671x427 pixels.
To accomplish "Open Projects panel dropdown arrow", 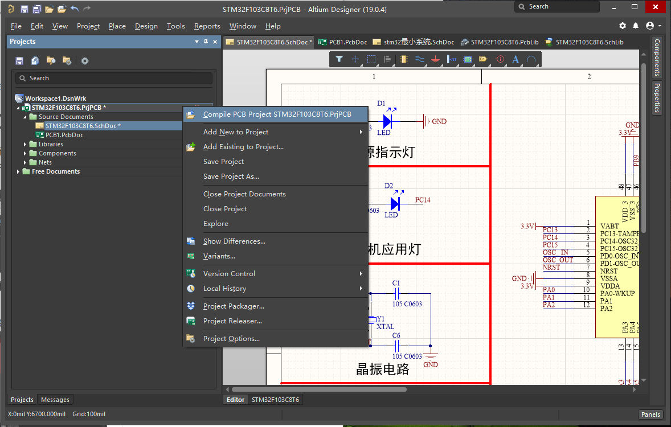I will pos(197,42).
